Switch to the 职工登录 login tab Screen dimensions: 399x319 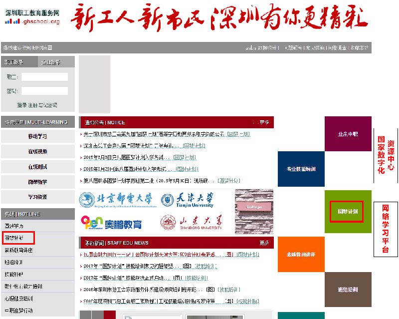[14, 62]
